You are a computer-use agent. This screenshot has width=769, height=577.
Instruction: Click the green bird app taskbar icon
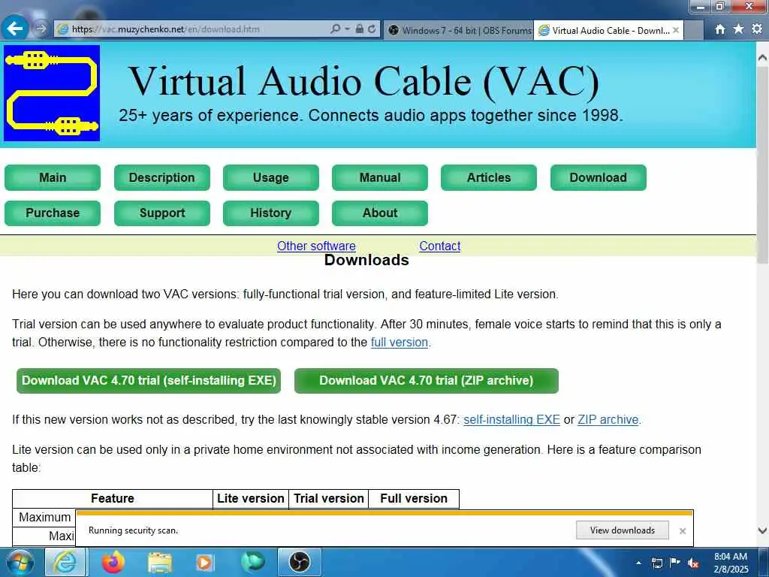(253, 562)
